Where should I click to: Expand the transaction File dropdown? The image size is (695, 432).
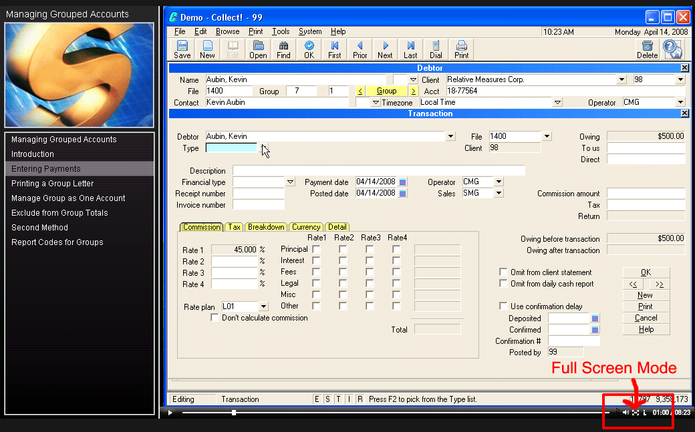(x=547, y=136)
